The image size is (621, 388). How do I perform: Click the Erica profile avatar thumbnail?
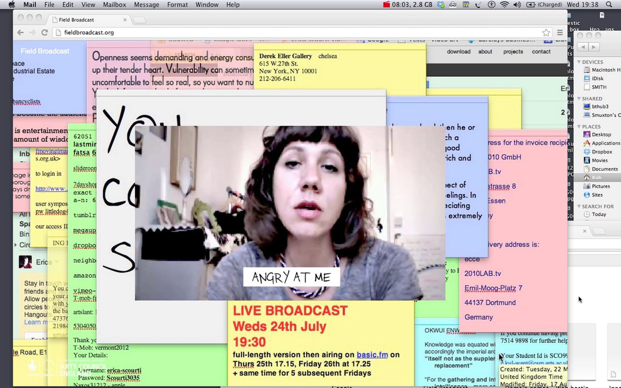click(x=25, y=262)
